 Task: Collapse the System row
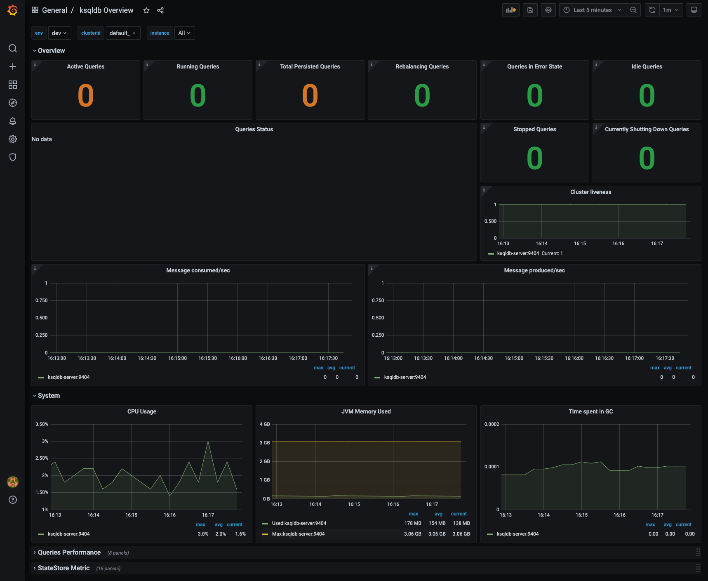[x=46, y=395]
